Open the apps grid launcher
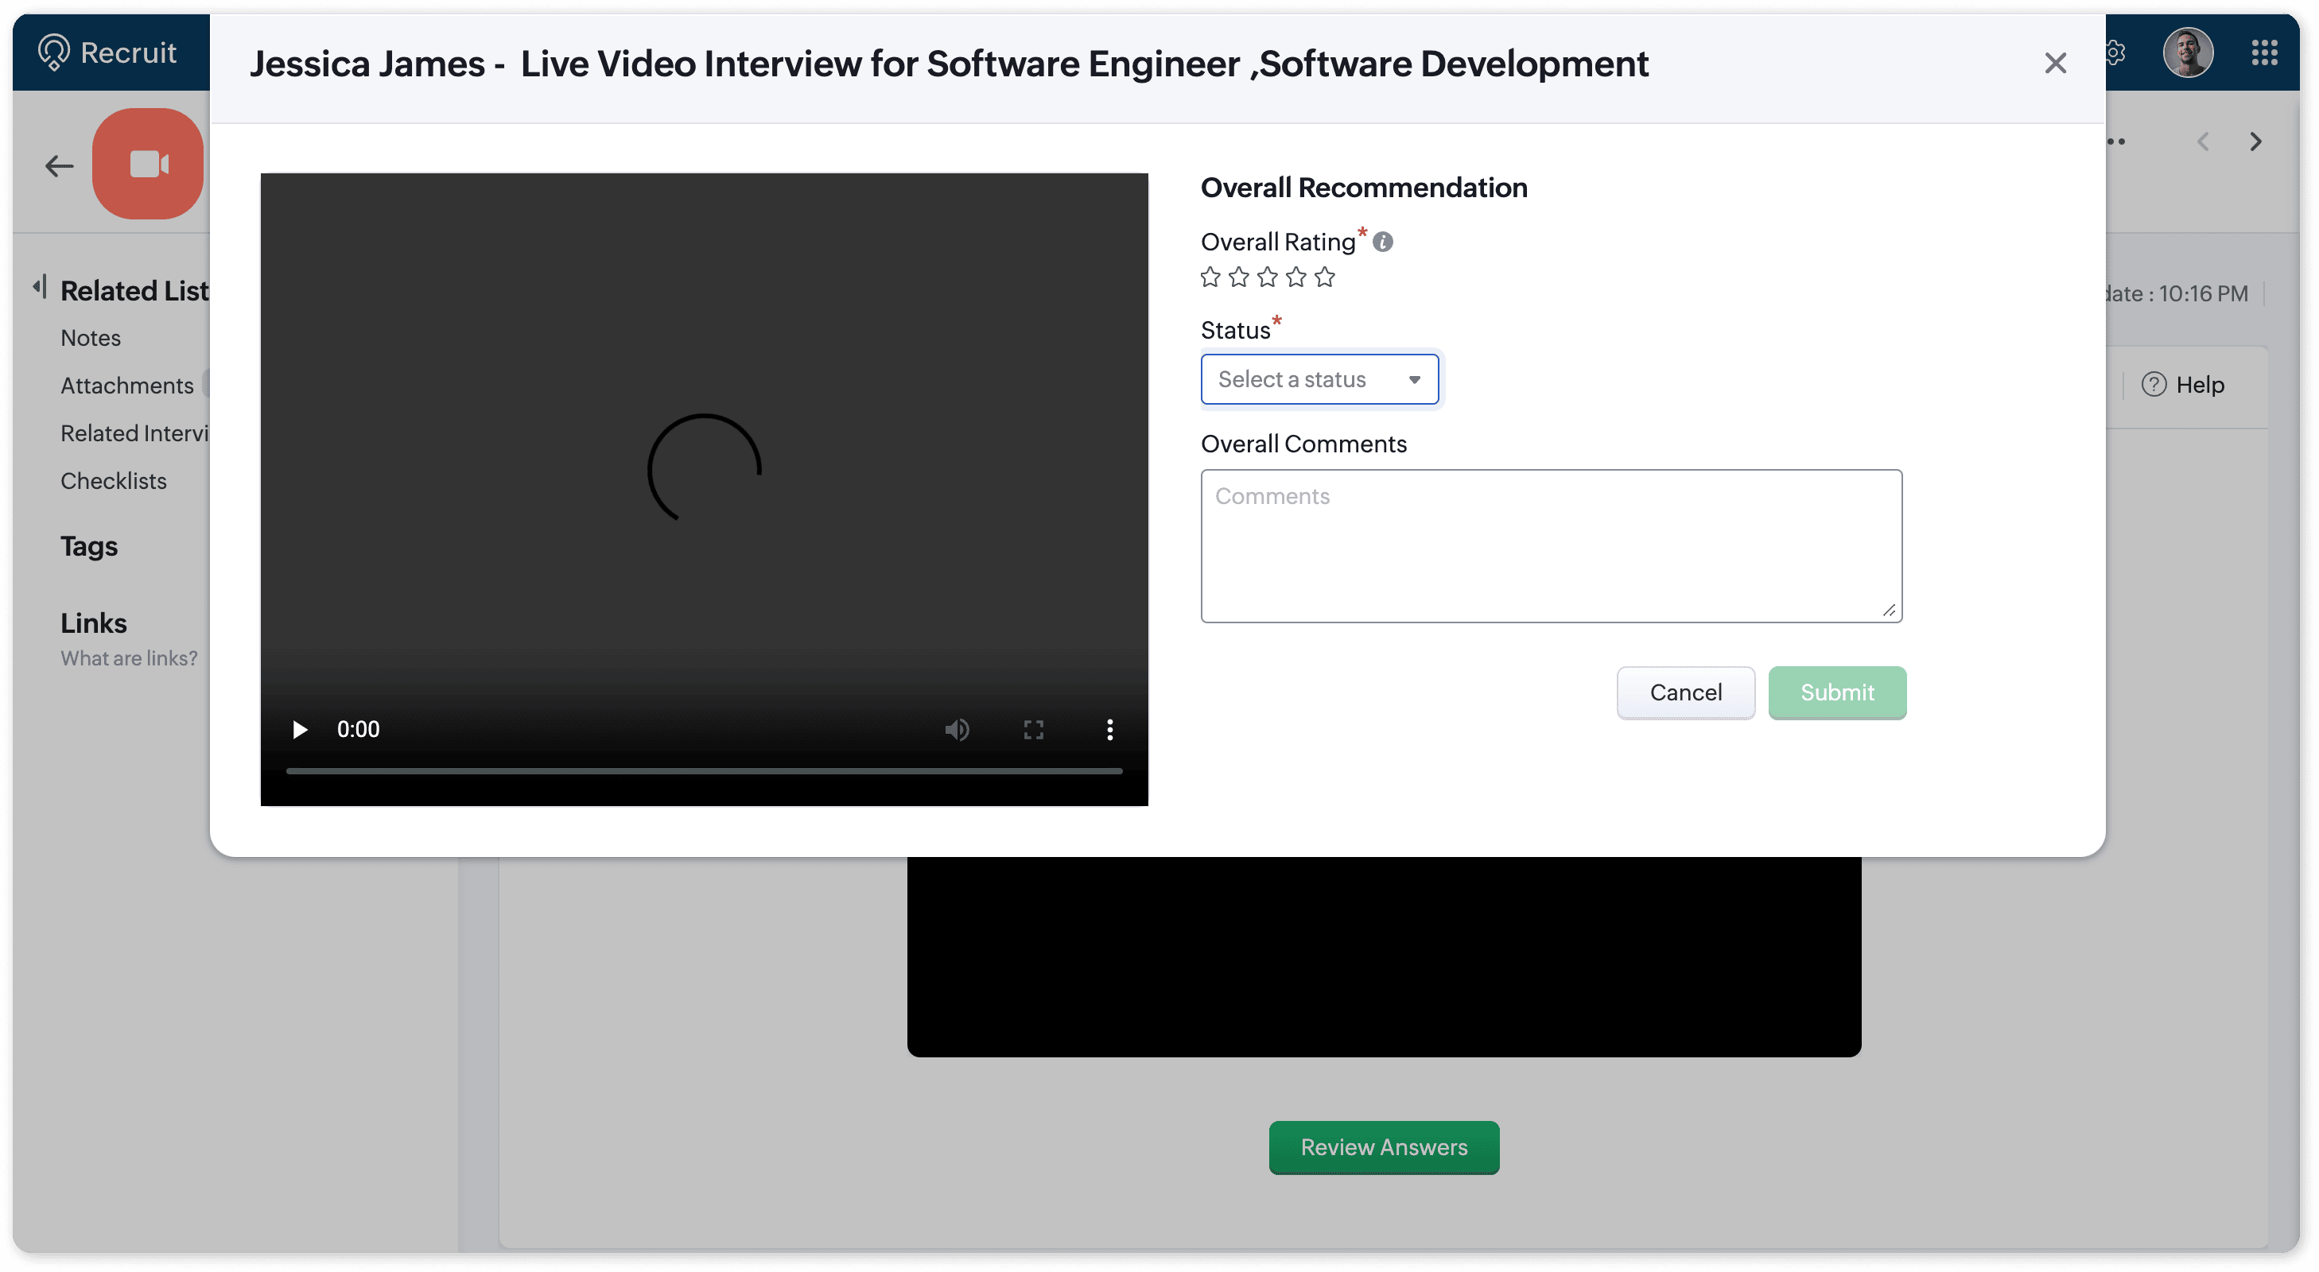 point(2264,52)
